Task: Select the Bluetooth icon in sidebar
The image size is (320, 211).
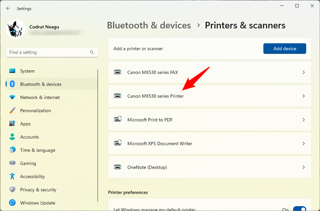Action: pyautogui.click(x=12, y=84)
